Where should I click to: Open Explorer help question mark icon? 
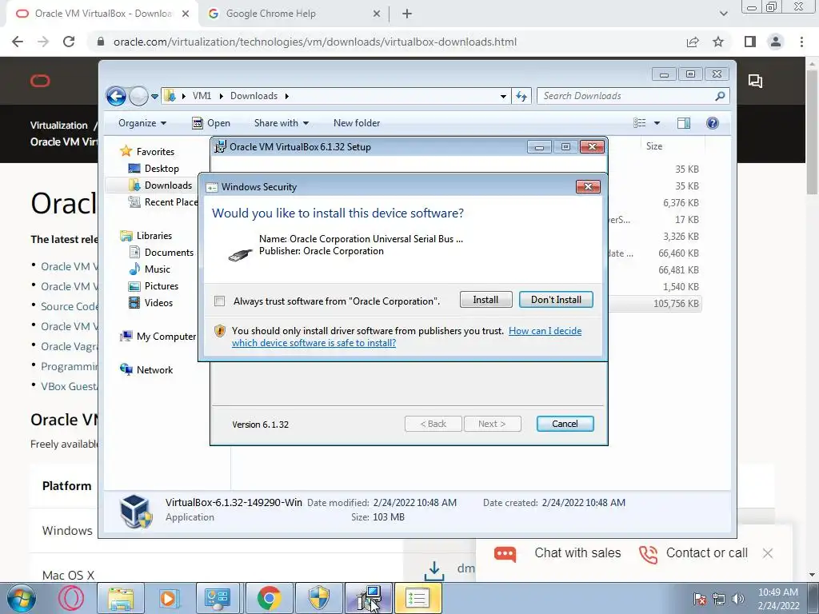[713, 123]
